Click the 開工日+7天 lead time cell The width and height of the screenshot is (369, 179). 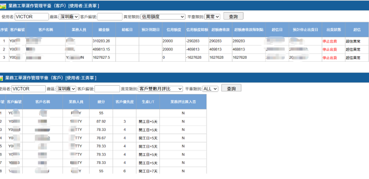(148, 172)
